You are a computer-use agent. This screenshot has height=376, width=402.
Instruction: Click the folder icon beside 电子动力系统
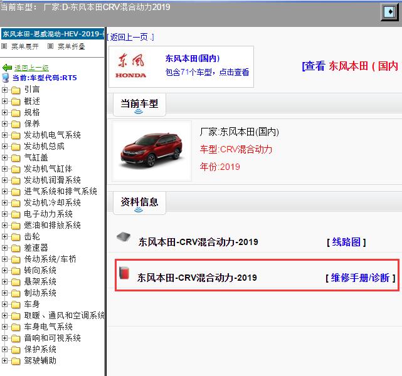[16, 214]
